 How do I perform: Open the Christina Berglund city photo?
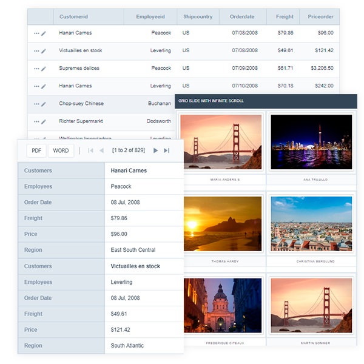tap(311, 224)
